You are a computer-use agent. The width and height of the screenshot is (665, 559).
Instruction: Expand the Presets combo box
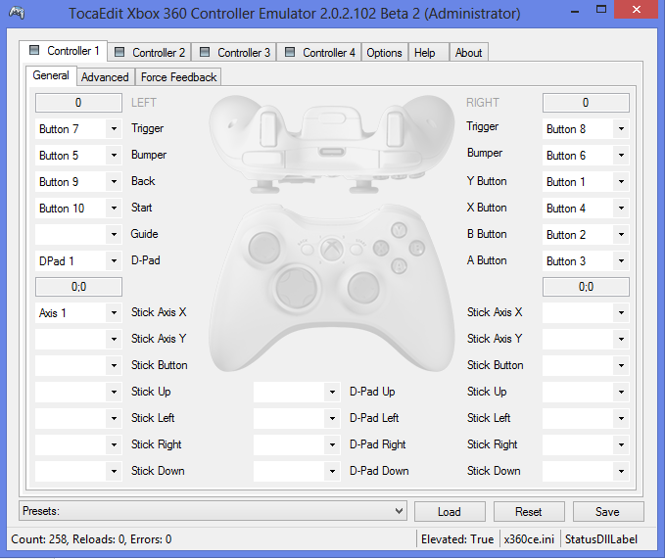tap(213, 511)
